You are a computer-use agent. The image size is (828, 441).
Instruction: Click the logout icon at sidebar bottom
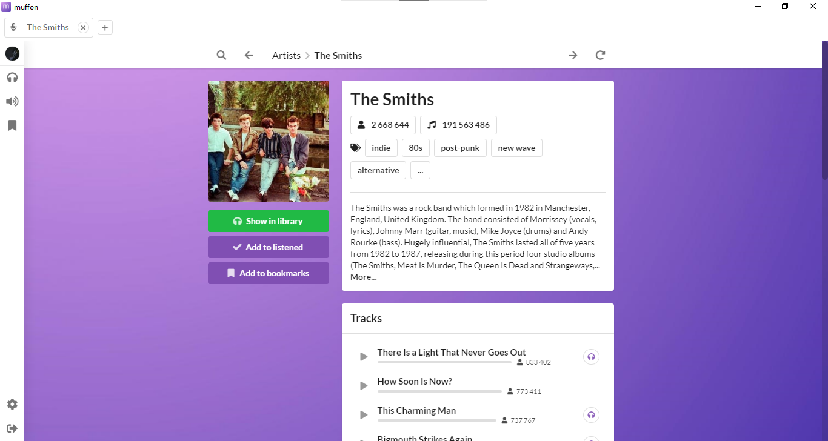point(12,427)
